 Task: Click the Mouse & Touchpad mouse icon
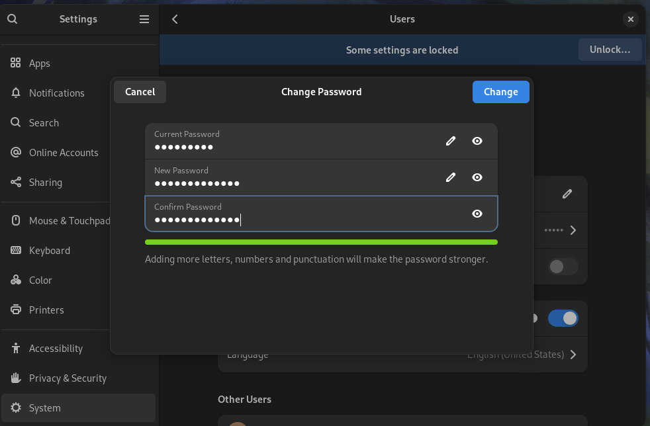(16, 220)
